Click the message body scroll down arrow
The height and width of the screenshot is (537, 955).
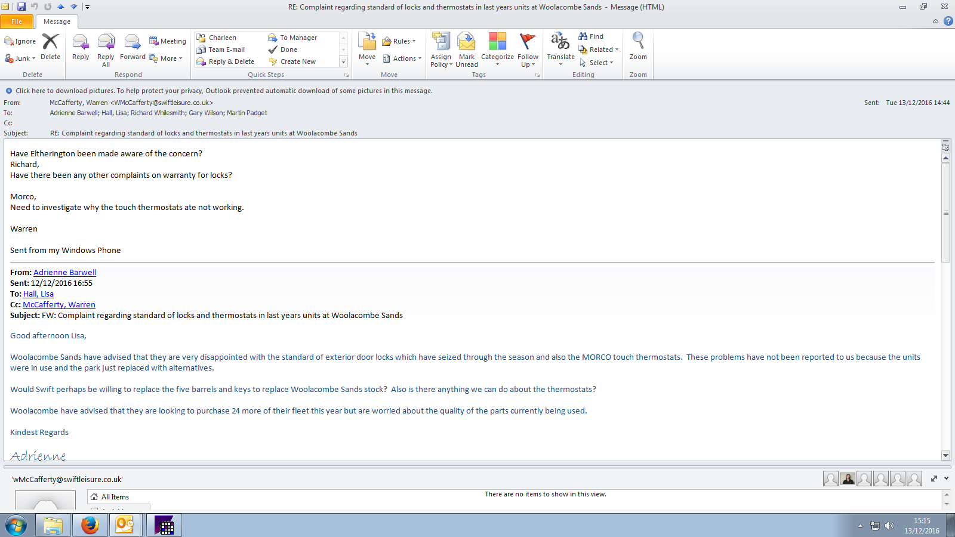pyautogui.click(x=945, y=455)
